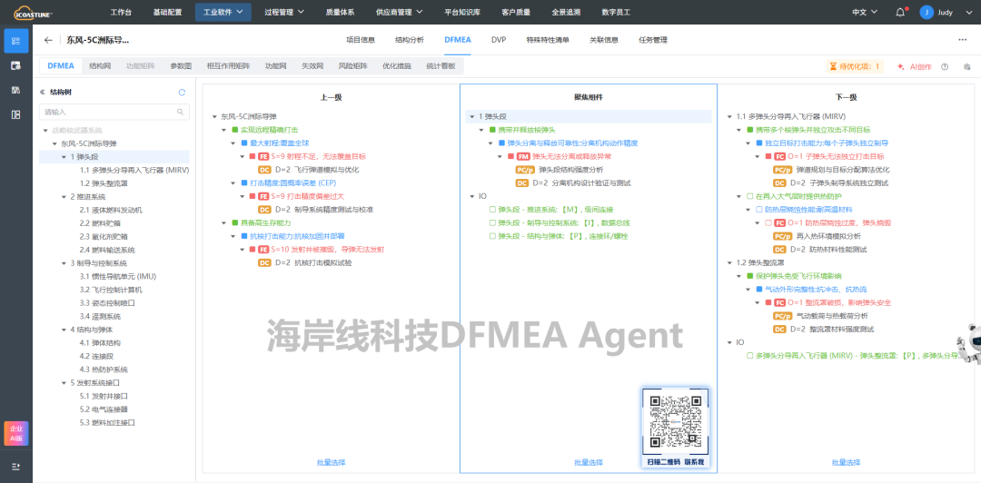The height and width of the screenshot is (483, 981).
Task: Expand sidebar with bottom menu toggle icon
Action: coord(16,467)
